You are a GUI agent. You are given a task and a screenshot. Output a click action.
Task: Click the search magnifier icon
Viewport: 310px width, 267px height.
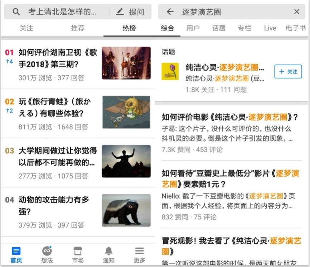[x=16, y=11]
